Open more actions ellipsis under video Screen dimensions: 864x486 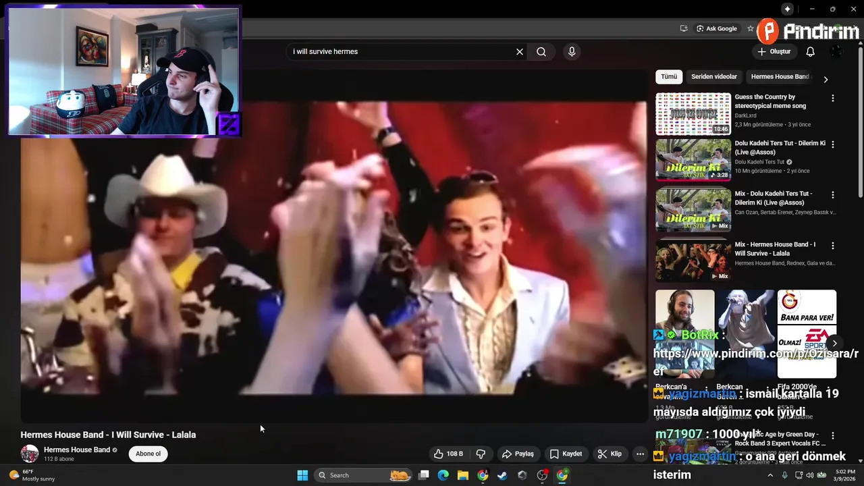tap(640, 454)
